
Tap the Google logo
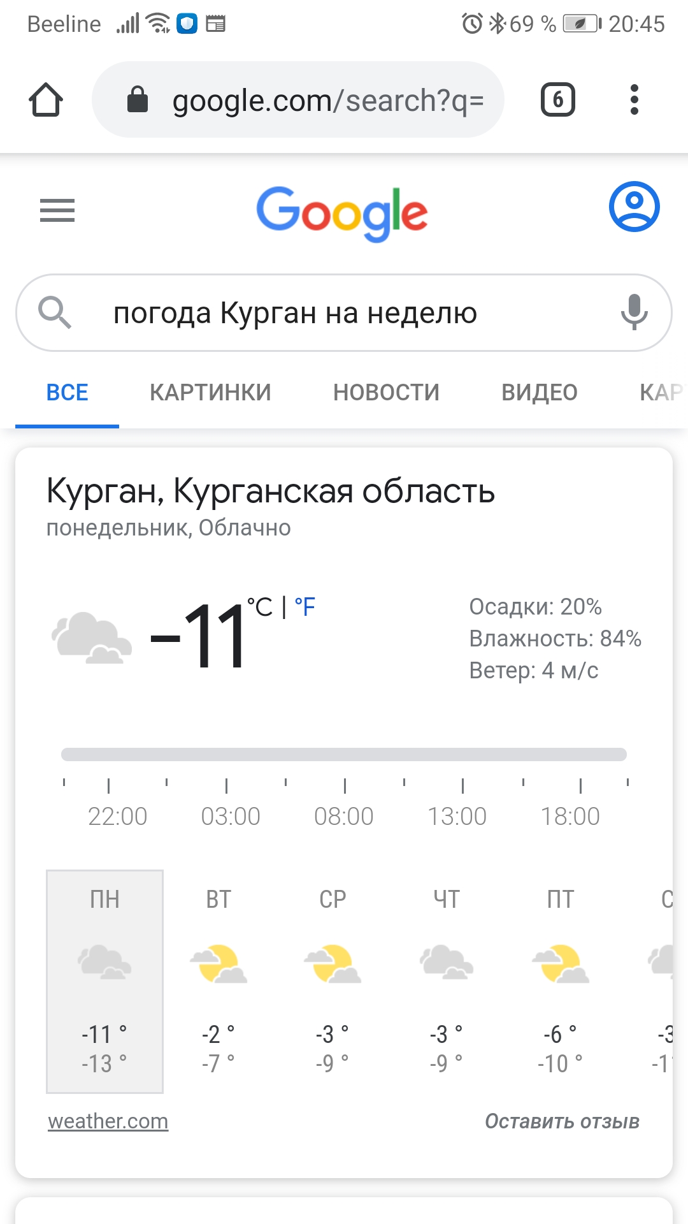coord(342,214)
